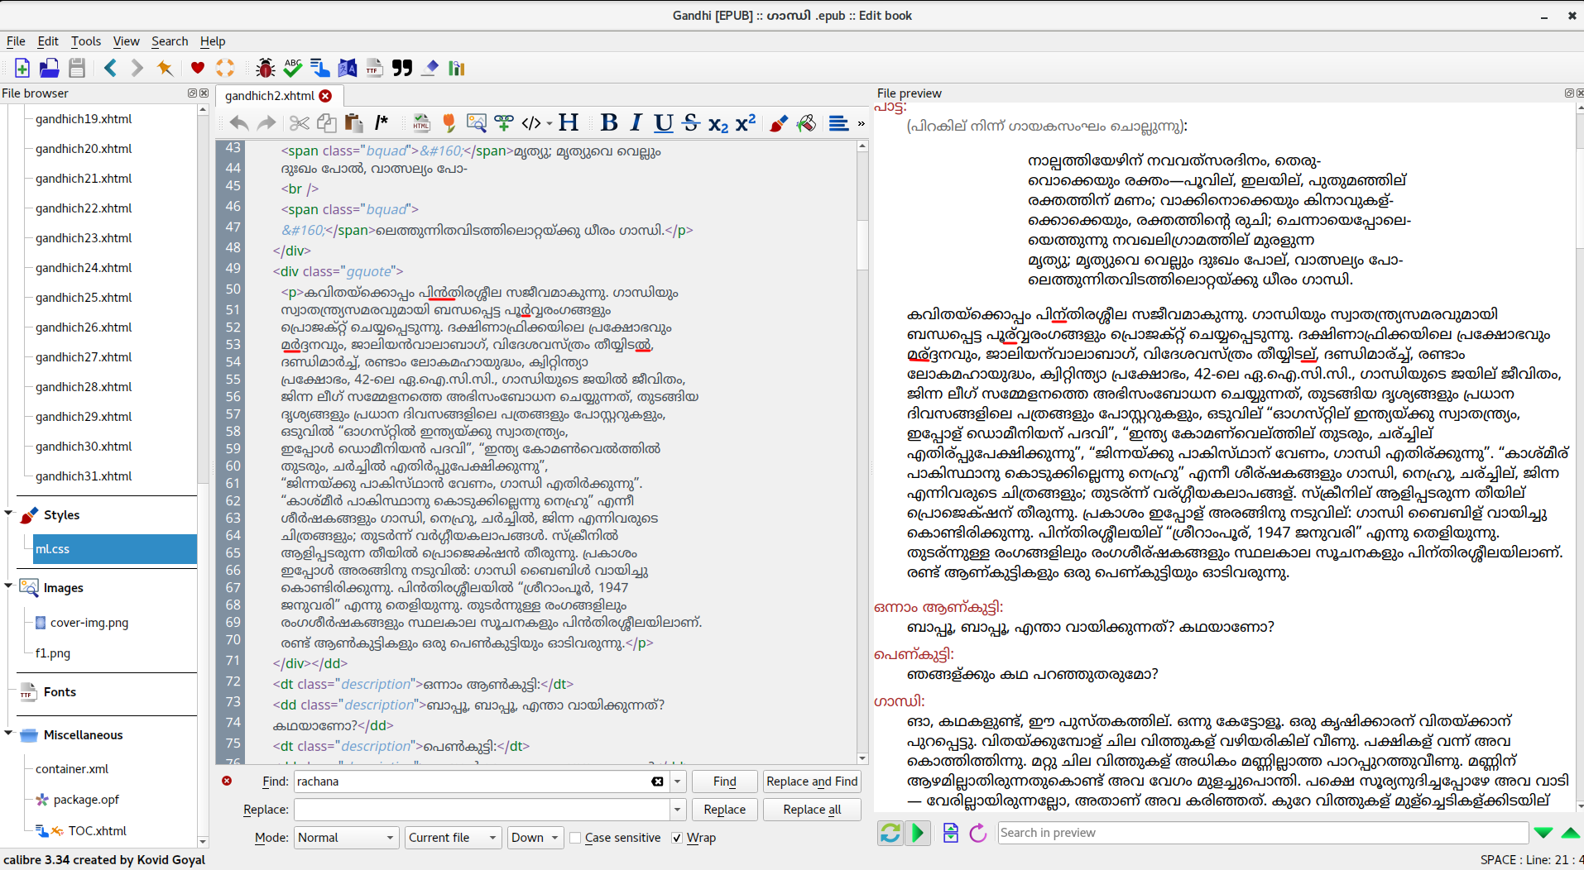Run Check Book with the bug icon
This screenshot has height=870, width=1584.
pos(265,68)
